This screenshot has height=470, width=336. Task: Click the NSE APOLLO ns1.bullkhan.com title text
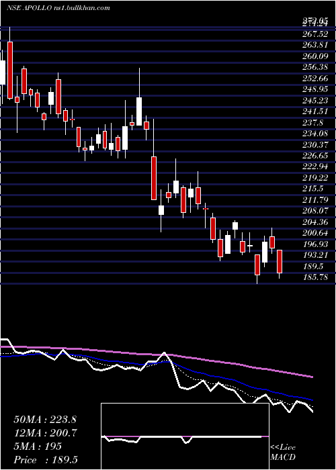click(x=58, y=8)
